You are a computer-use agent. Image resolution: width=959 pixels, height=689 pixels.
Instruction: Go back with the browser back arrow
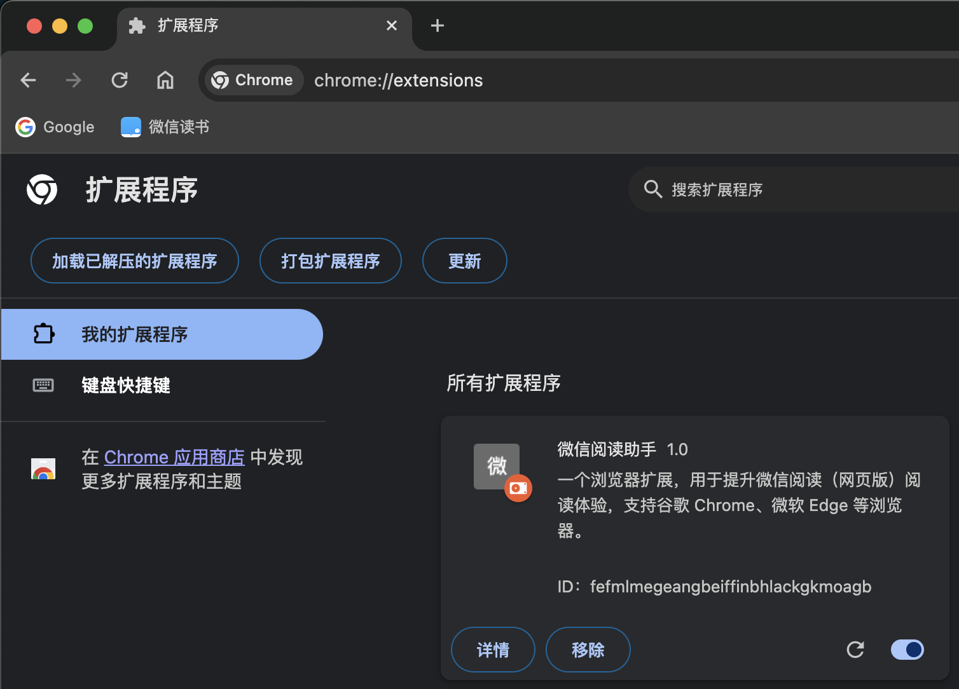(x=28, y=80)
